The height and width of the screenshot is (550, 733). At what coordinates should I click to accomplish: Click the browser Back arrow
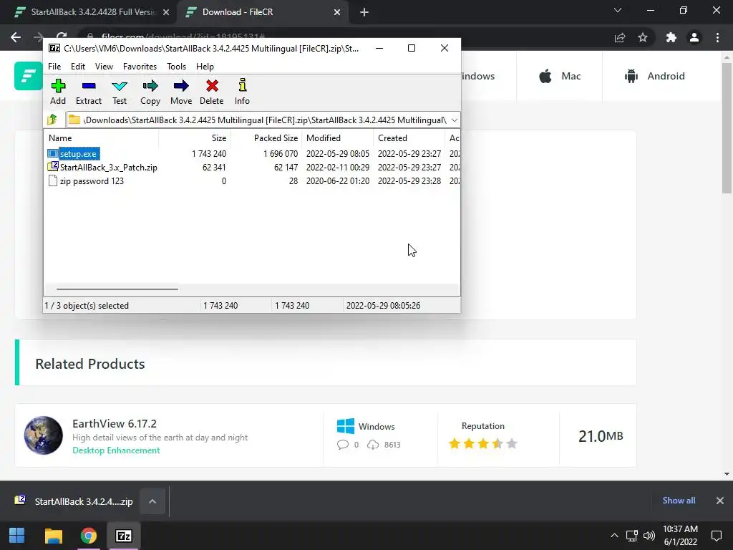pyautogui.click(x=16, y=37)
